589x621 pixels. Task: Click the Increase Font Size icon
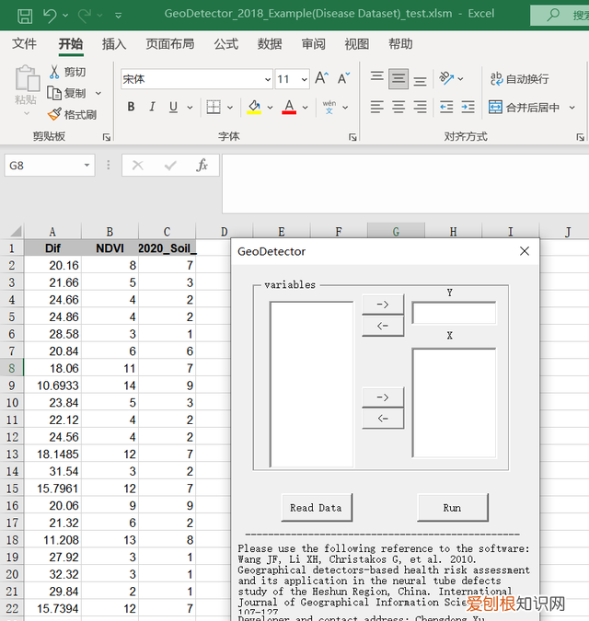pyautogui.click(x=321, y=79)
